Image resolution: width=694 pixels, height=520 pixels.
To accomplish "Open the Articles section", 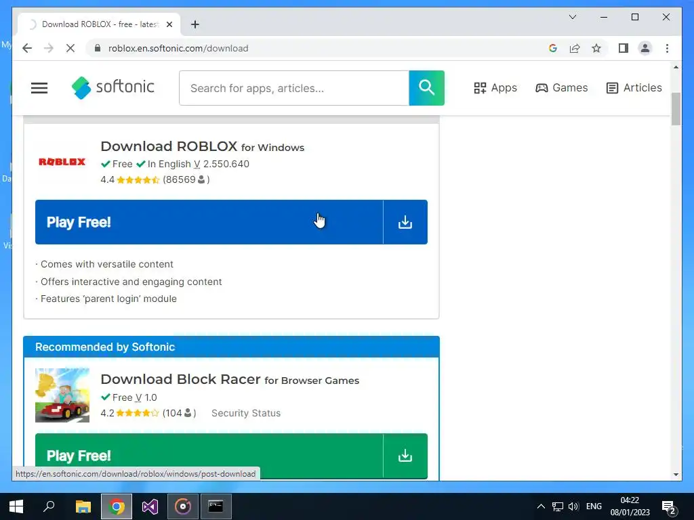I will pos(634,87).
